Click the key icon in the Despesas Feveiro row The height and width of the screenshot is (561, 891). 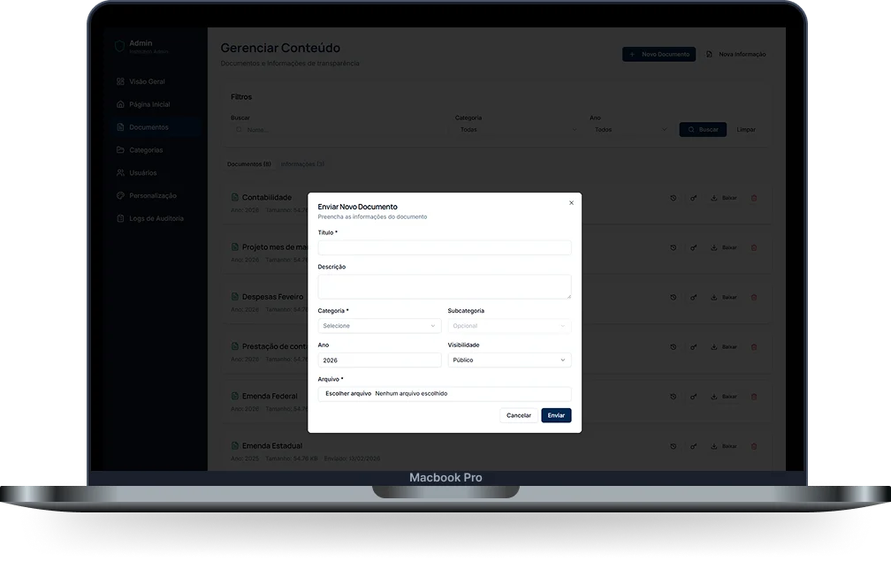click(693, 298)
